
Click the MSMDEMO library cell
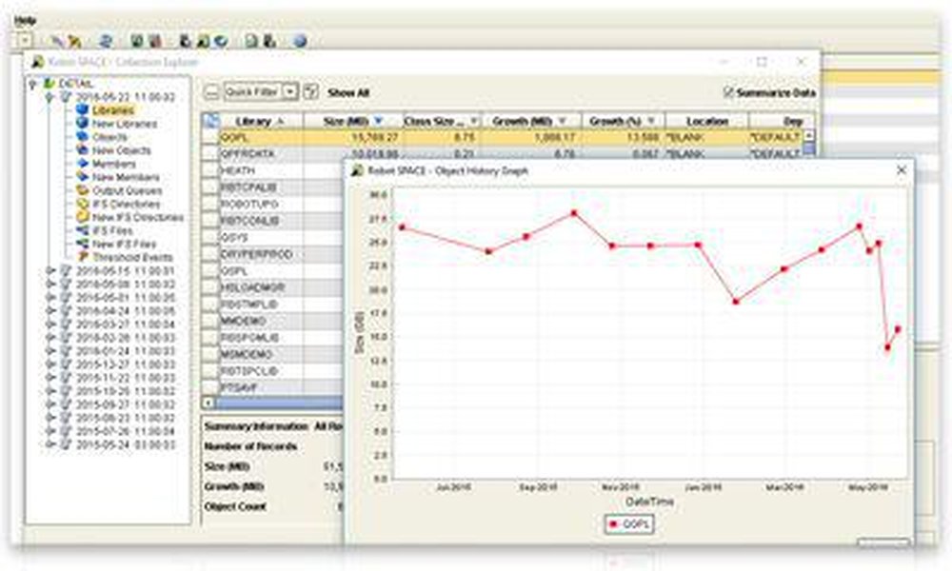pos(261,354)
